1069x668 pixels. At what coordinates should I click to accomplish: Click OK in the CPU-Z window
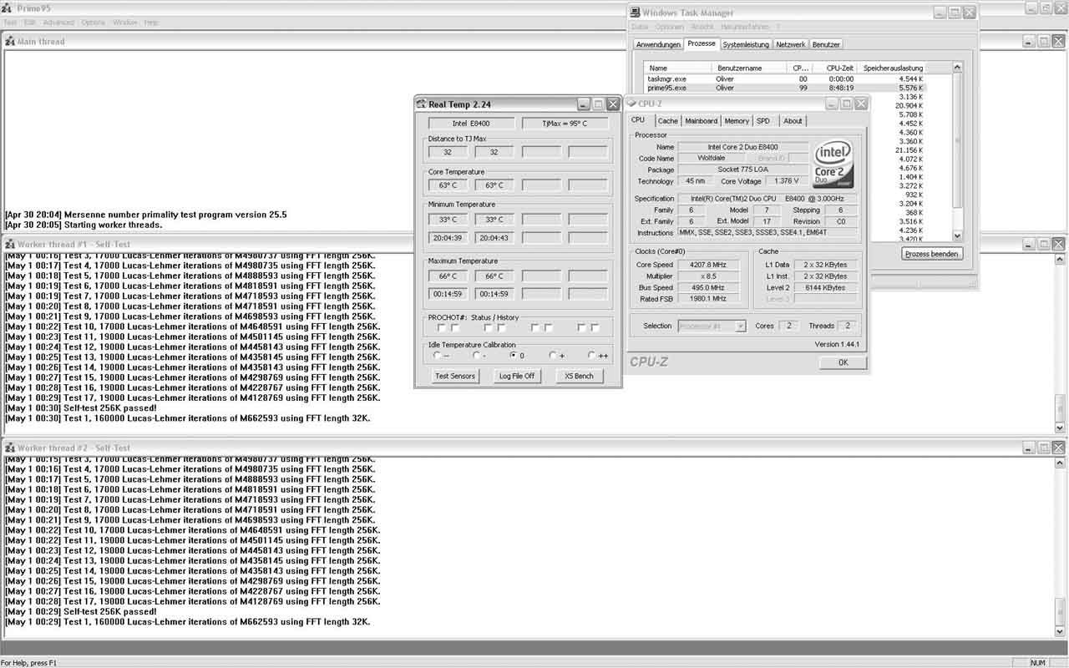pyautogui.click(x=843, y=362)
